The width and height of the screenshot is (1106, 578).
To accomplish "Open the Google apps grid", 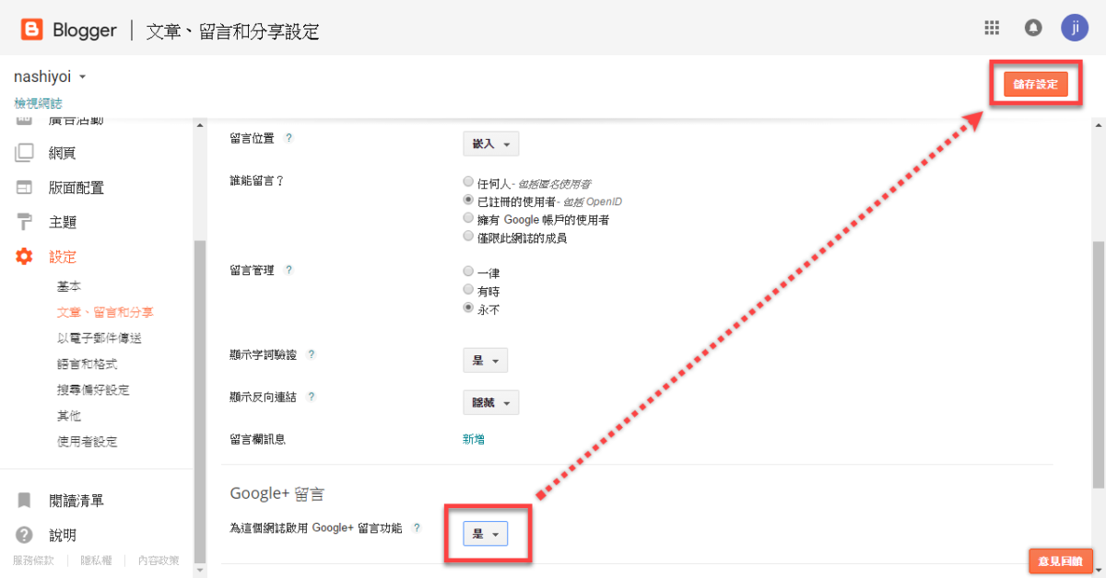I will click(x=992, y=28).
